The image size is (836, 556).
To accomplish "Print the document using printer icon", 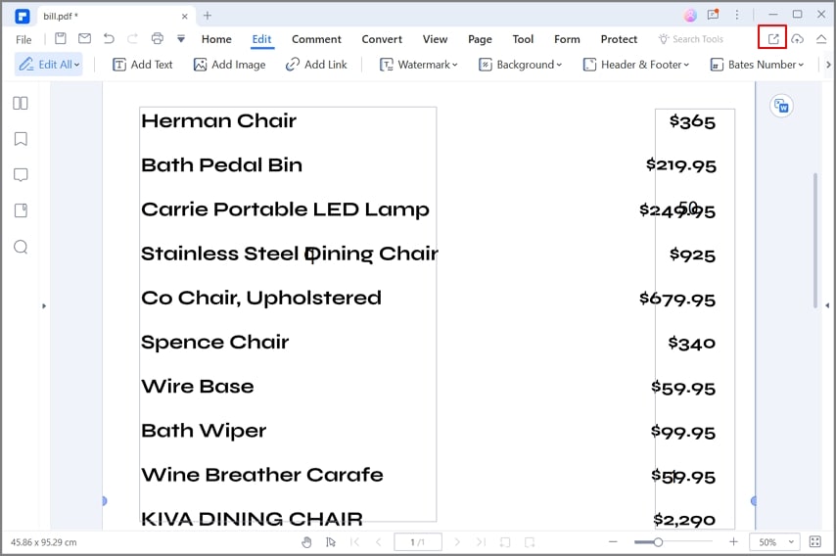I will click(x=157, y=38).
